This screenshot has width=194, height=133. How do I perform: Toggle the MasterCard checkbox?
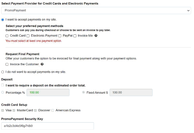coord(14,111)
